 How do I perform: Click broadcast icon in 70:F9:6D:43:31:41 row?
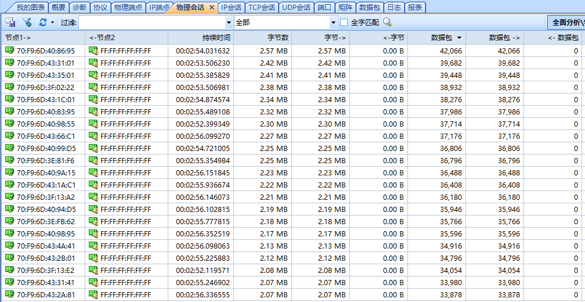[x=93, y=283]
